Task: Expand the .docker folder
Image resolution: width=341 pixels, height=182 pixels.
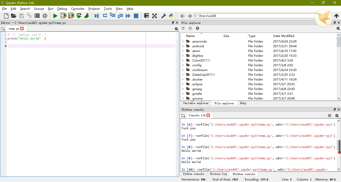Action: [x=183, y=79]
